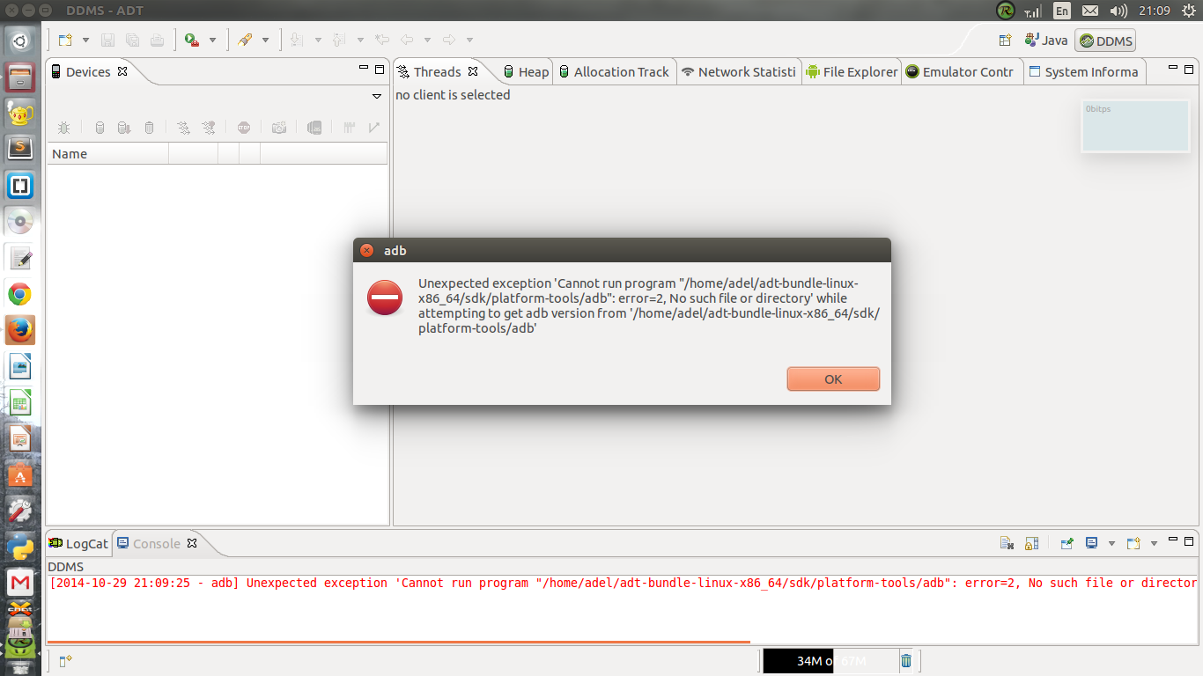Open the Chrome launcher icon
The width and height of the screenshot is (1203, 676).
[20, 294]
